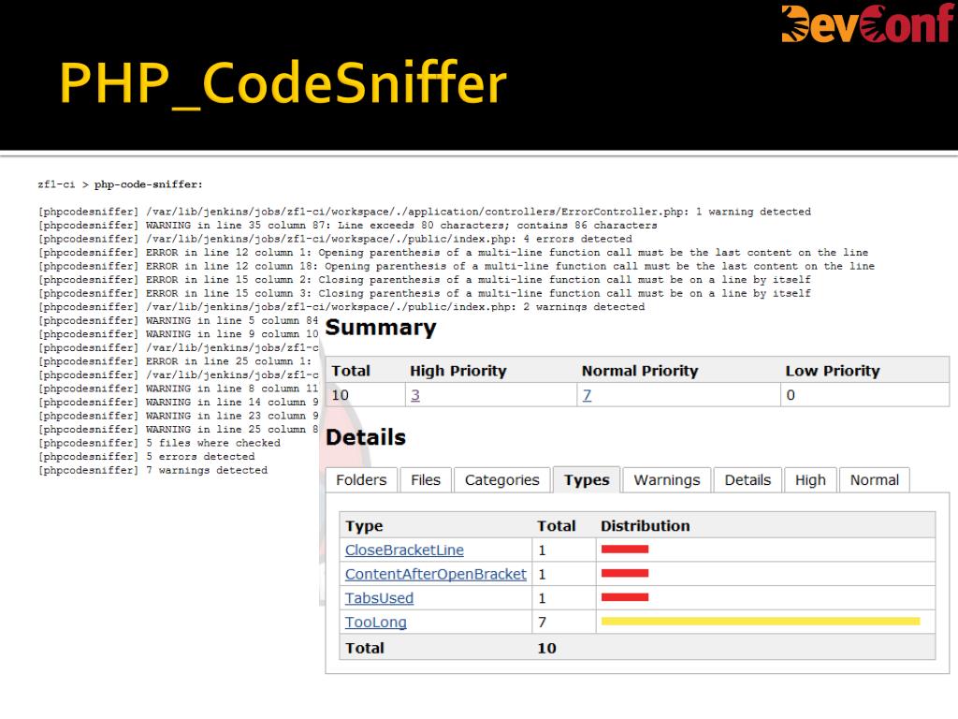Click '5 errors detected' log line
This screenshot has width=958, height=719.
click(147, 457)
